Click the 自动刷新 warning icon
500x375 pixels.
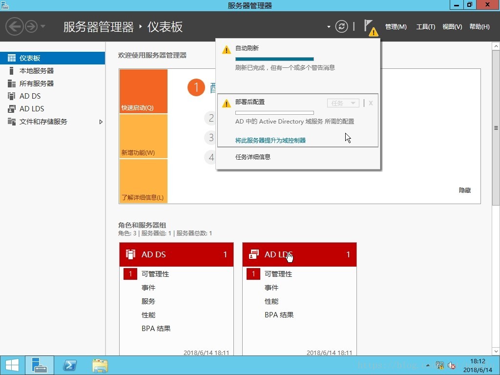point(227,50)
